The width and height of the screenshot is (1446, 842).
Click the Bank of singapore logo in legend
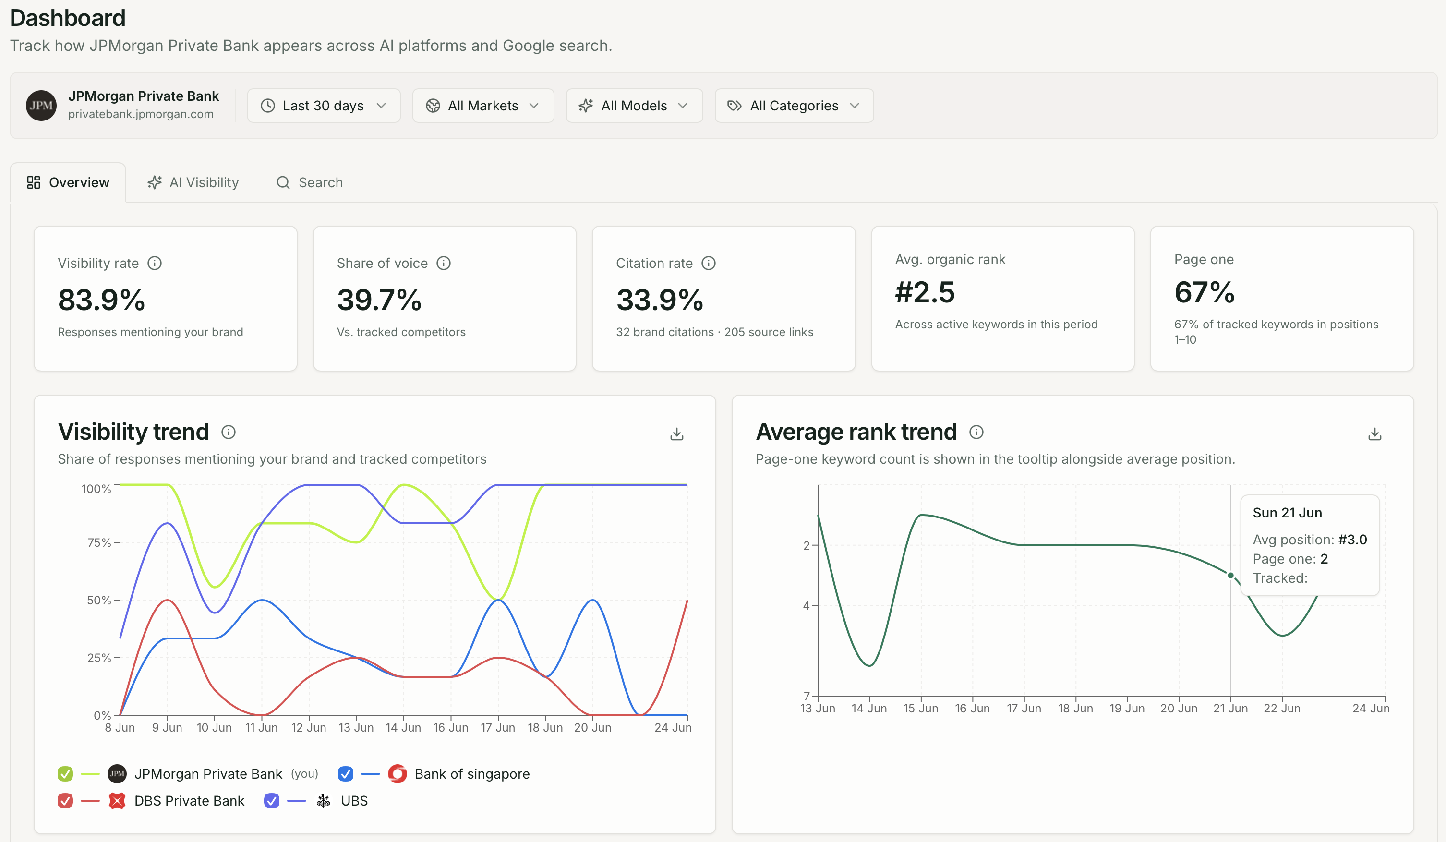pos(397,774)
